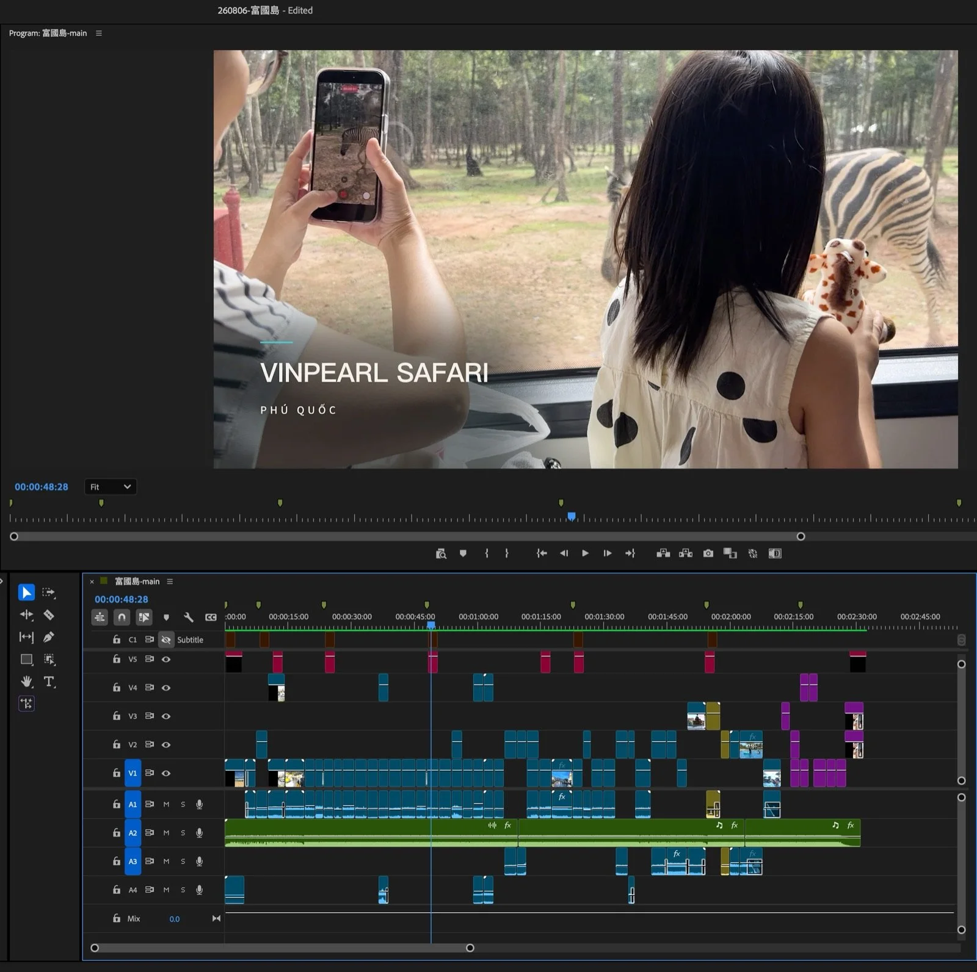This screenshot has width=977, height=972.
Task: Toggle V3 track visibility eye
Action: (166, 716)
